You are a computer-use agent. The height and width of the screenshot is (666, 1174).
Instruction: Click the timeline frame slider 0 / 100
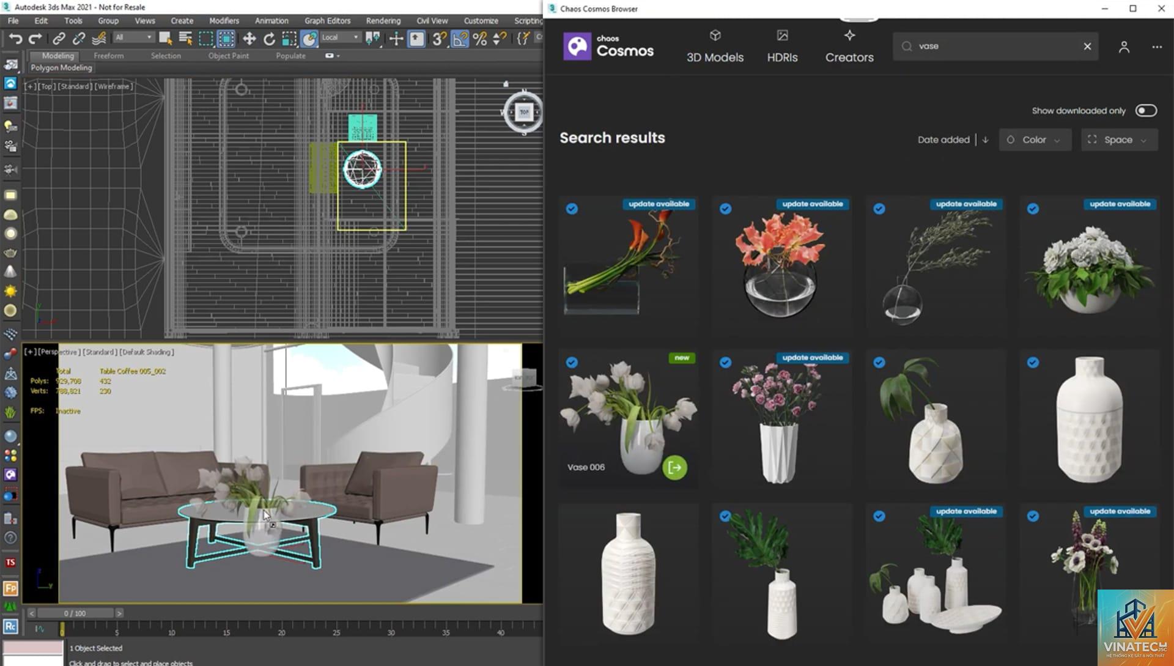pos(75,613)
